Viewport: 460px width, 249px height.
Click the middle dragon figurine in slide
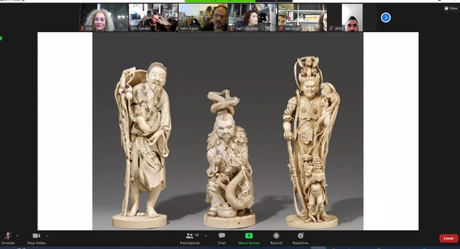coord(229,159)
